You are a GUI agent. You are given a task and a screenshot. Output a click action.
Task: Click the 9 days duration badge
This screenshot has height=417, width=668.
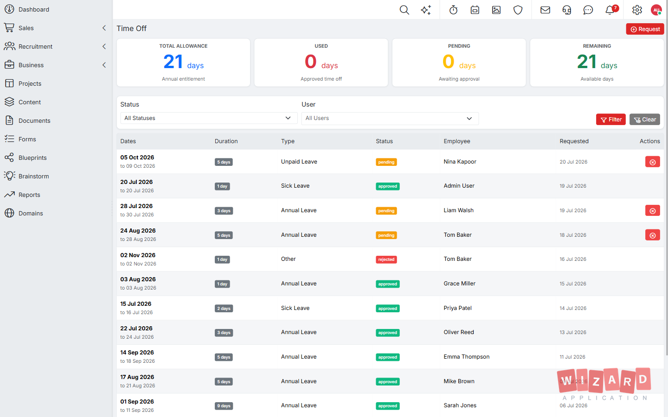pyautogui.click(x=224, y=406)
